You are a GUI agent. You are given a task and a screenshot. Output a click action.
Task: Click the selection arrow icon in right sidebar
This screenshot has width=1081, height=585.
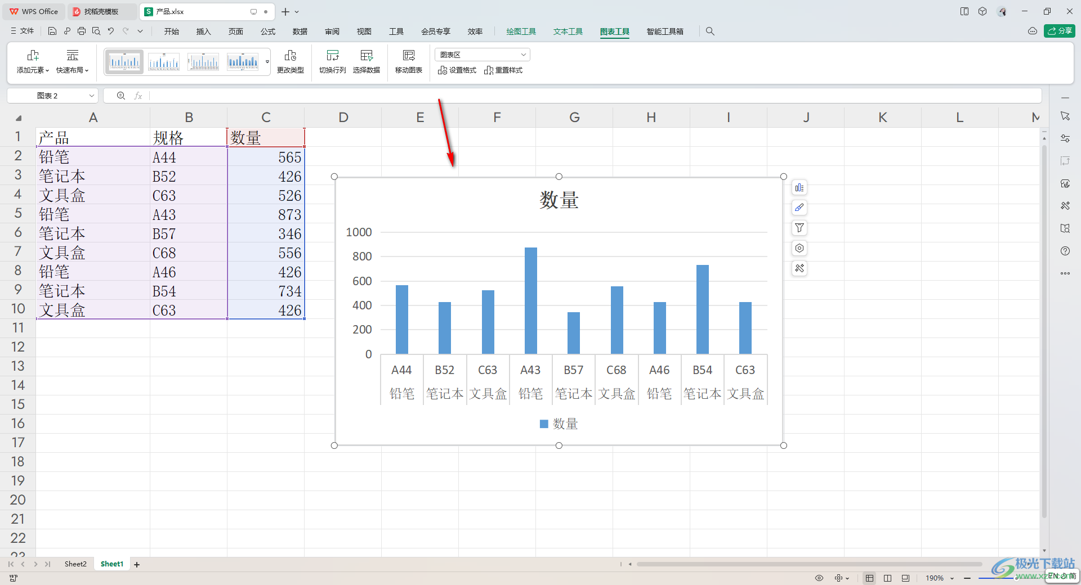tap(1065, 116)
